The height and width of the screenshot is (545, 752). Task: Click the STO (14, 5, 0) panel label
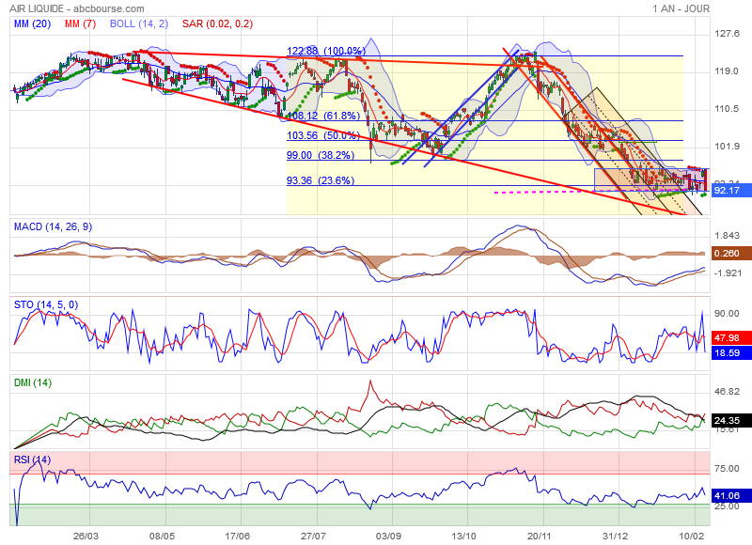(46, 304)
